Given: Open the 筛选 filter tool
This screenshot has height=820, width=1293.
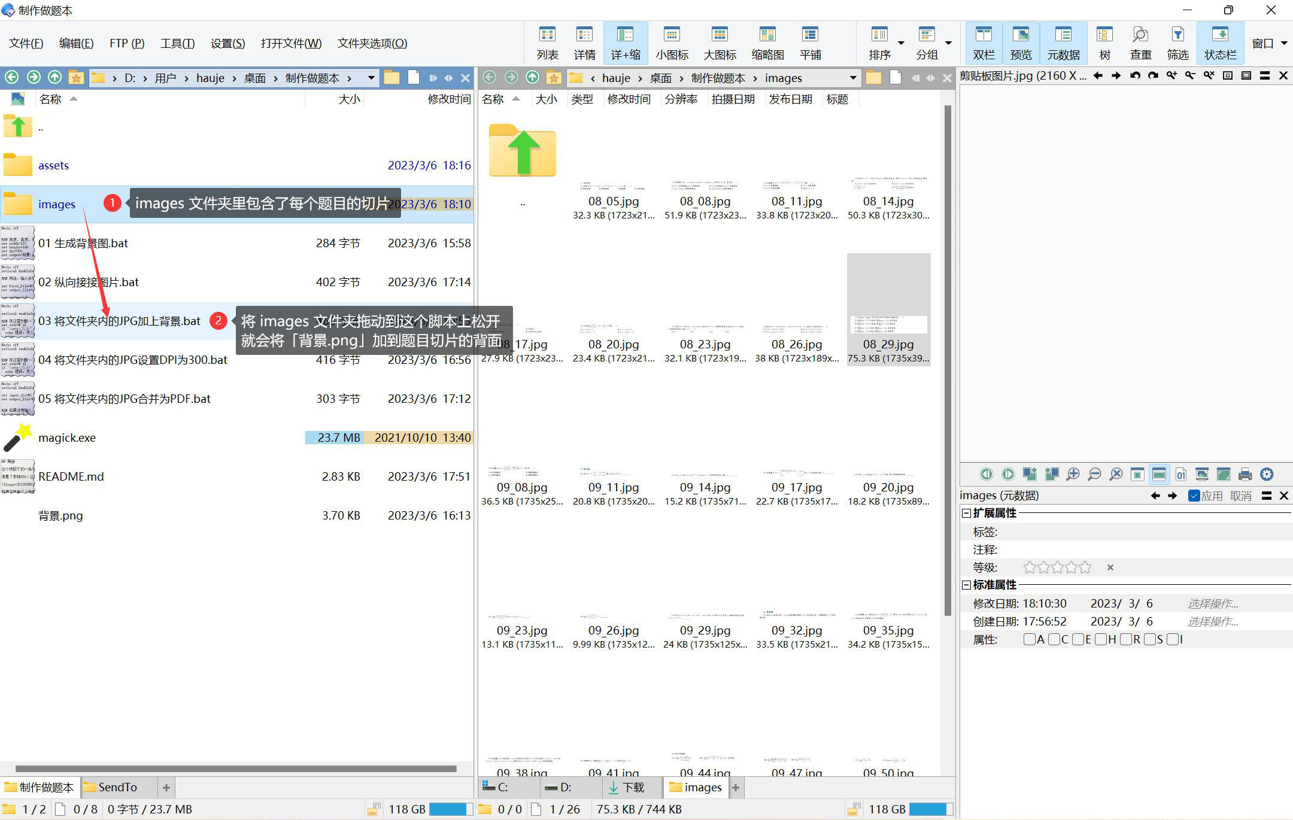Looking at the screenshot, I should (x=1177, y=42).
